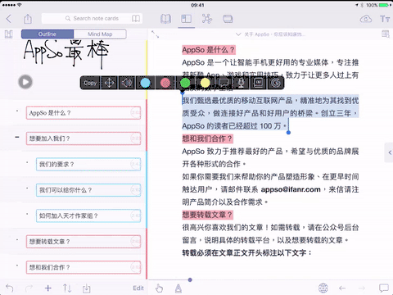Highlight selection with pink color
Screen dimensions: 393x295
[x=165, y=83]
